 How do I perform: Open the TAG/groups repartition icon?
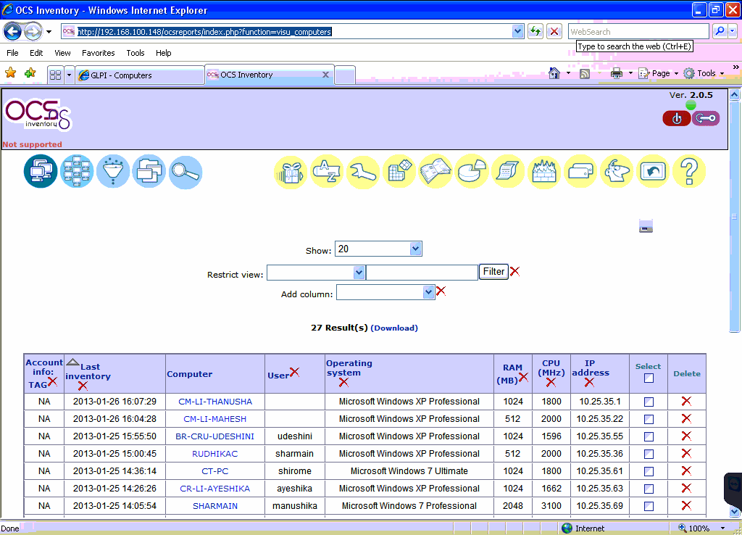pyautogui.click(x=77, y=171)
